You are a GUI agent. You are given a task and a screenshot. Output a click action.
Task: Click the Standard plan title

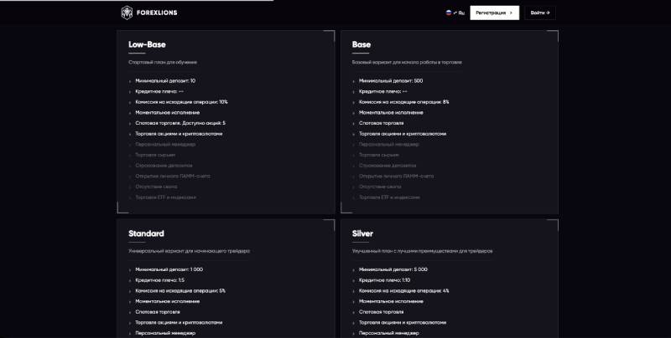coord(146,233)
